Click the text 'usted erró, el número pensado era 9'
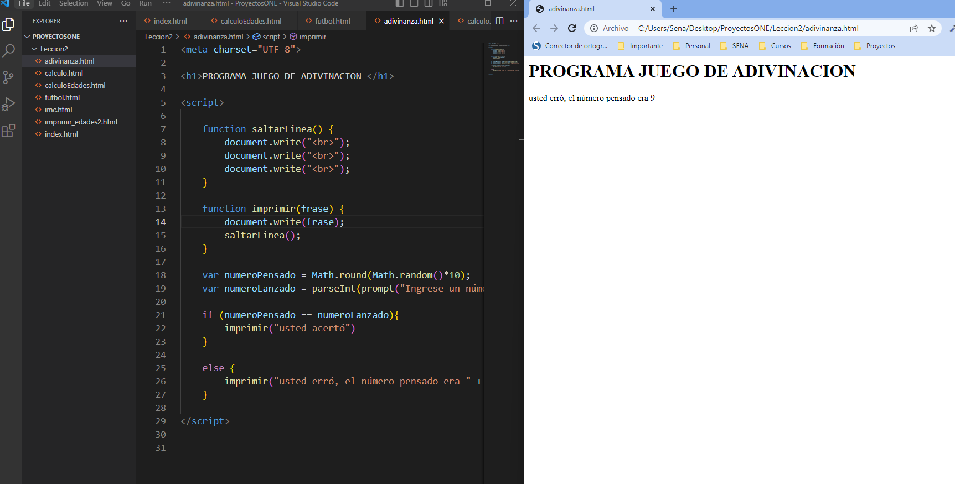Screen dimensions: 955x484 (x=592, y=98)
